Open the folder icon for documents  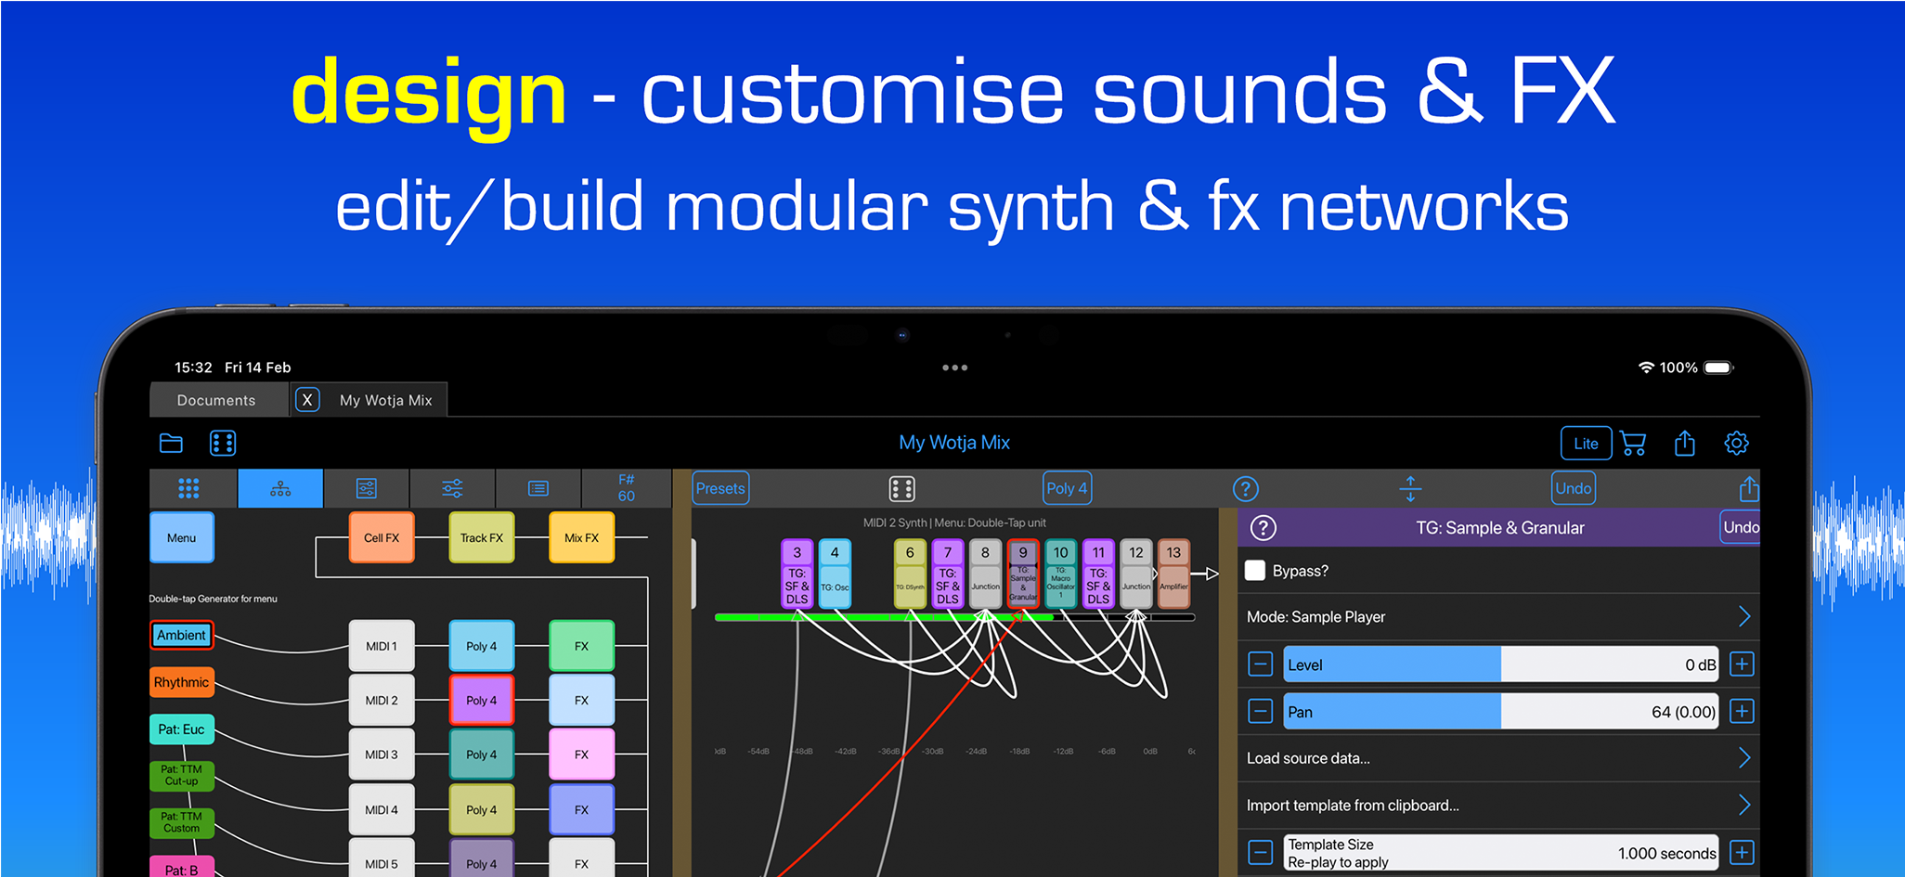point(171,444)
